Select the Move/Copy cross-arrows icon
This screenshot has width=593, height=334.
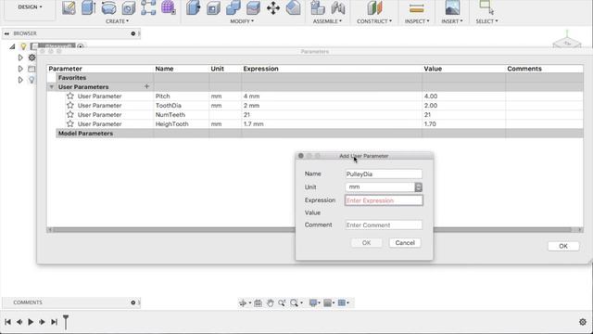(x=273, y=8)
